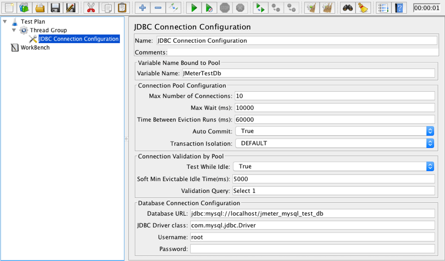Click the Open file folder icon
The height and width of the screenshot is (261, 445).
click(40, 8)
